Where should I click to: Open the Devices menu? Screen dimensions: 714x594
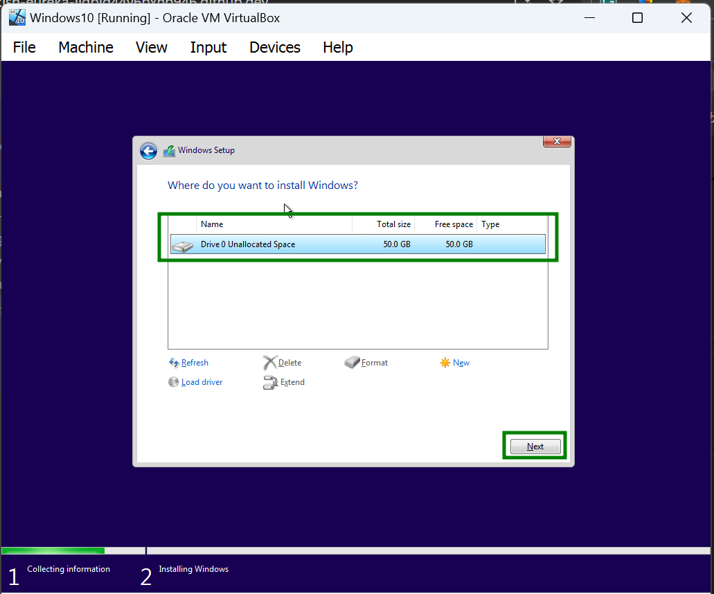274,47
